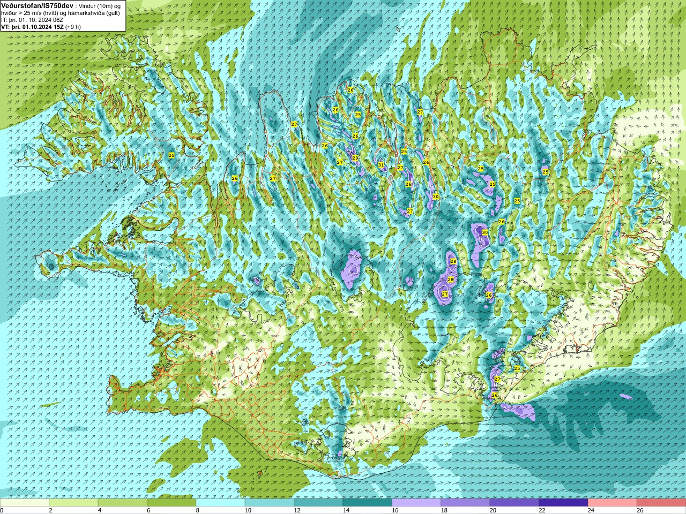Screen dimensions: 686x514
Task: Click the legend tick label 18
Action: (x=444, y=510)
